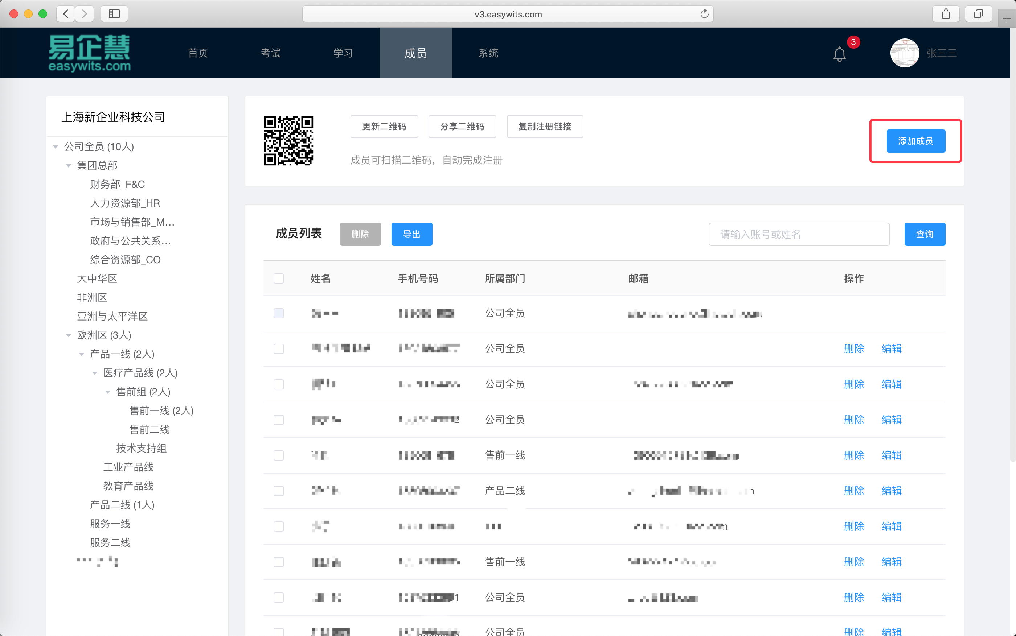This screenshot has height=636, width=1016.
Task: Collapse the 公司全员 (10人) tree node
Action: 56,147
